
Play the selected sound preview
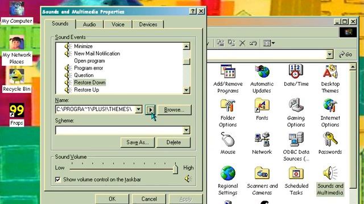click(x=150, y=110)
